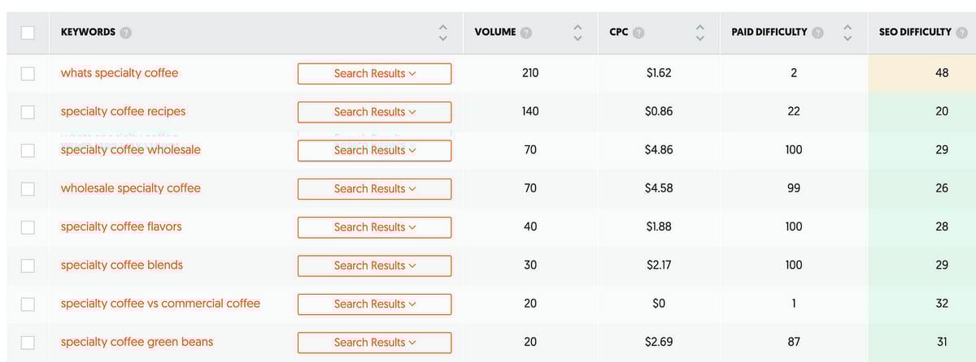Click help icon beside CPC header
976x362 pixels.
point(638,33)
